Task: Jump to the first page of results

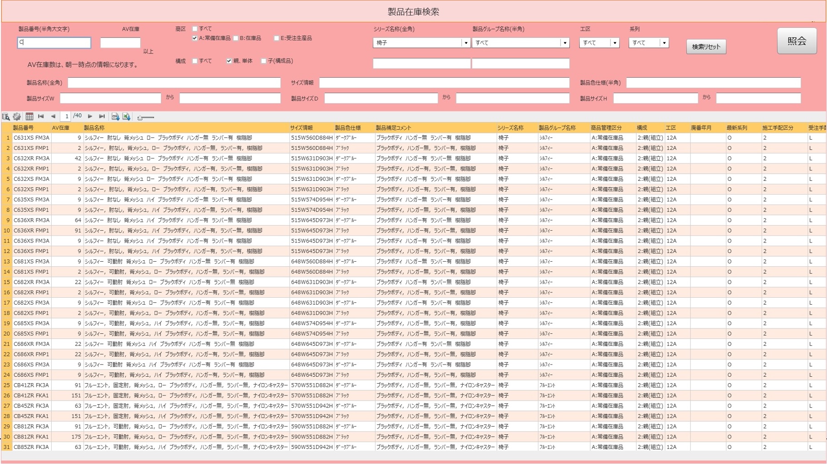Action: [x=41, y=116]
